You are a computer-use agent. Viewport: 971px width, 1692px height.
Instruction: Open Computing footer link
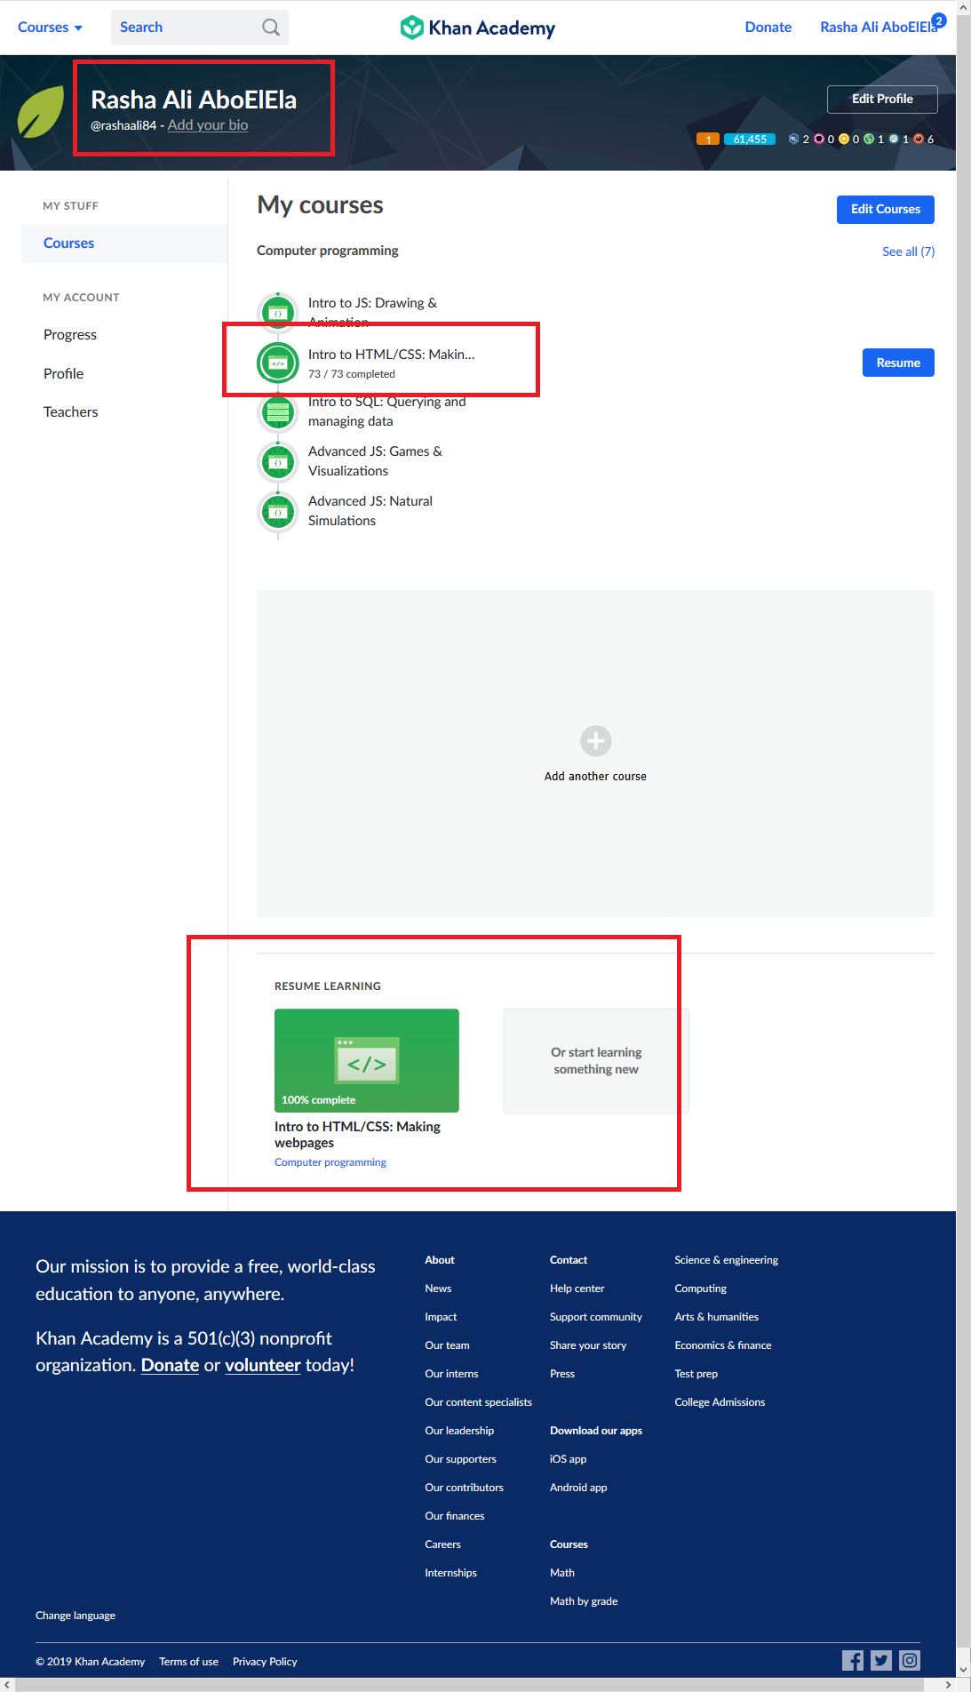pyautogui.click(x=700, y=1289)
